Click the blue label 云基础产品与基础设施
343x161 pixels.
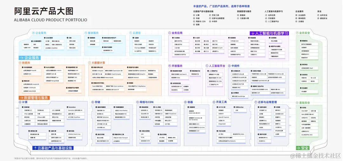point(53,148)
